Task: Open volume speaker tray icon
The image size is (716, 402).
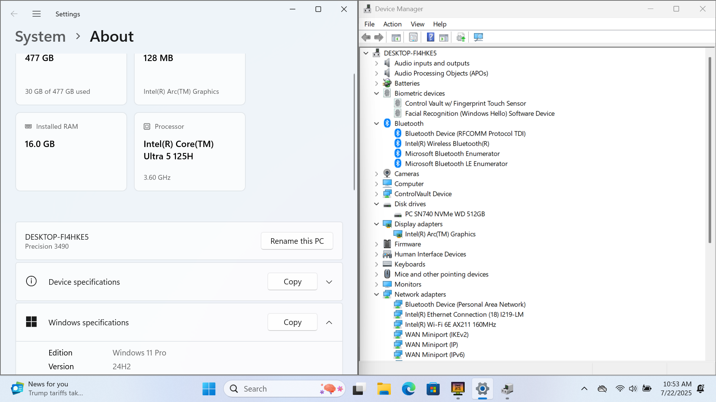Action: tap(633, 389)
